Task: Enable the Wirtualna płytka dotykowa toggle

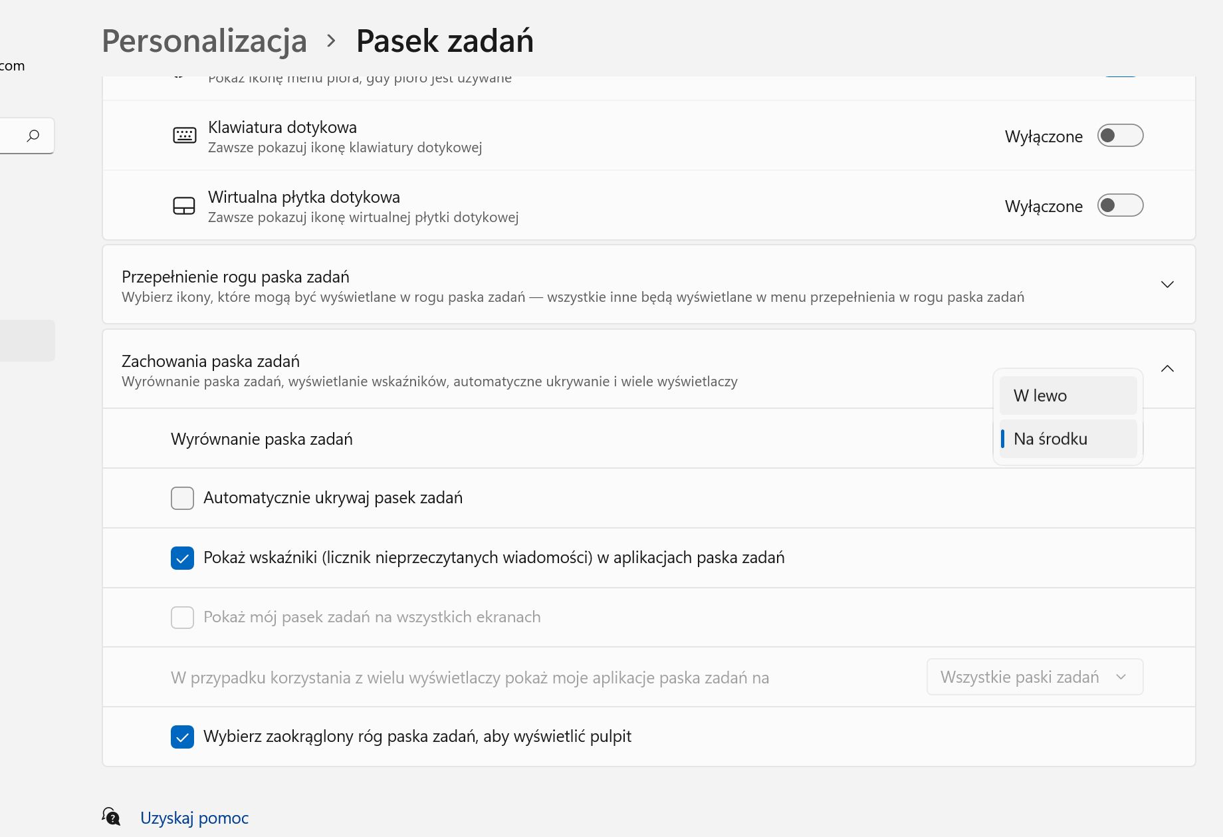Action: click(1120, 205)
